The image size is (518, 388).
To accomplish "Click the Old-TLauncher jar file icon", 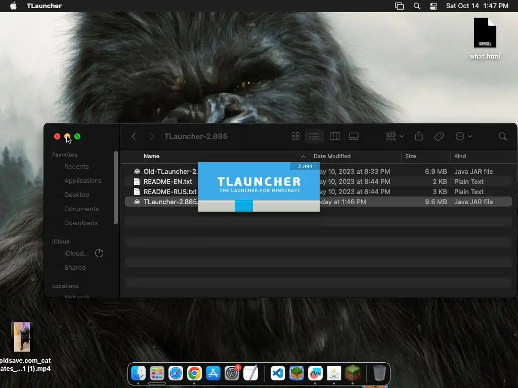I will 137,171.
